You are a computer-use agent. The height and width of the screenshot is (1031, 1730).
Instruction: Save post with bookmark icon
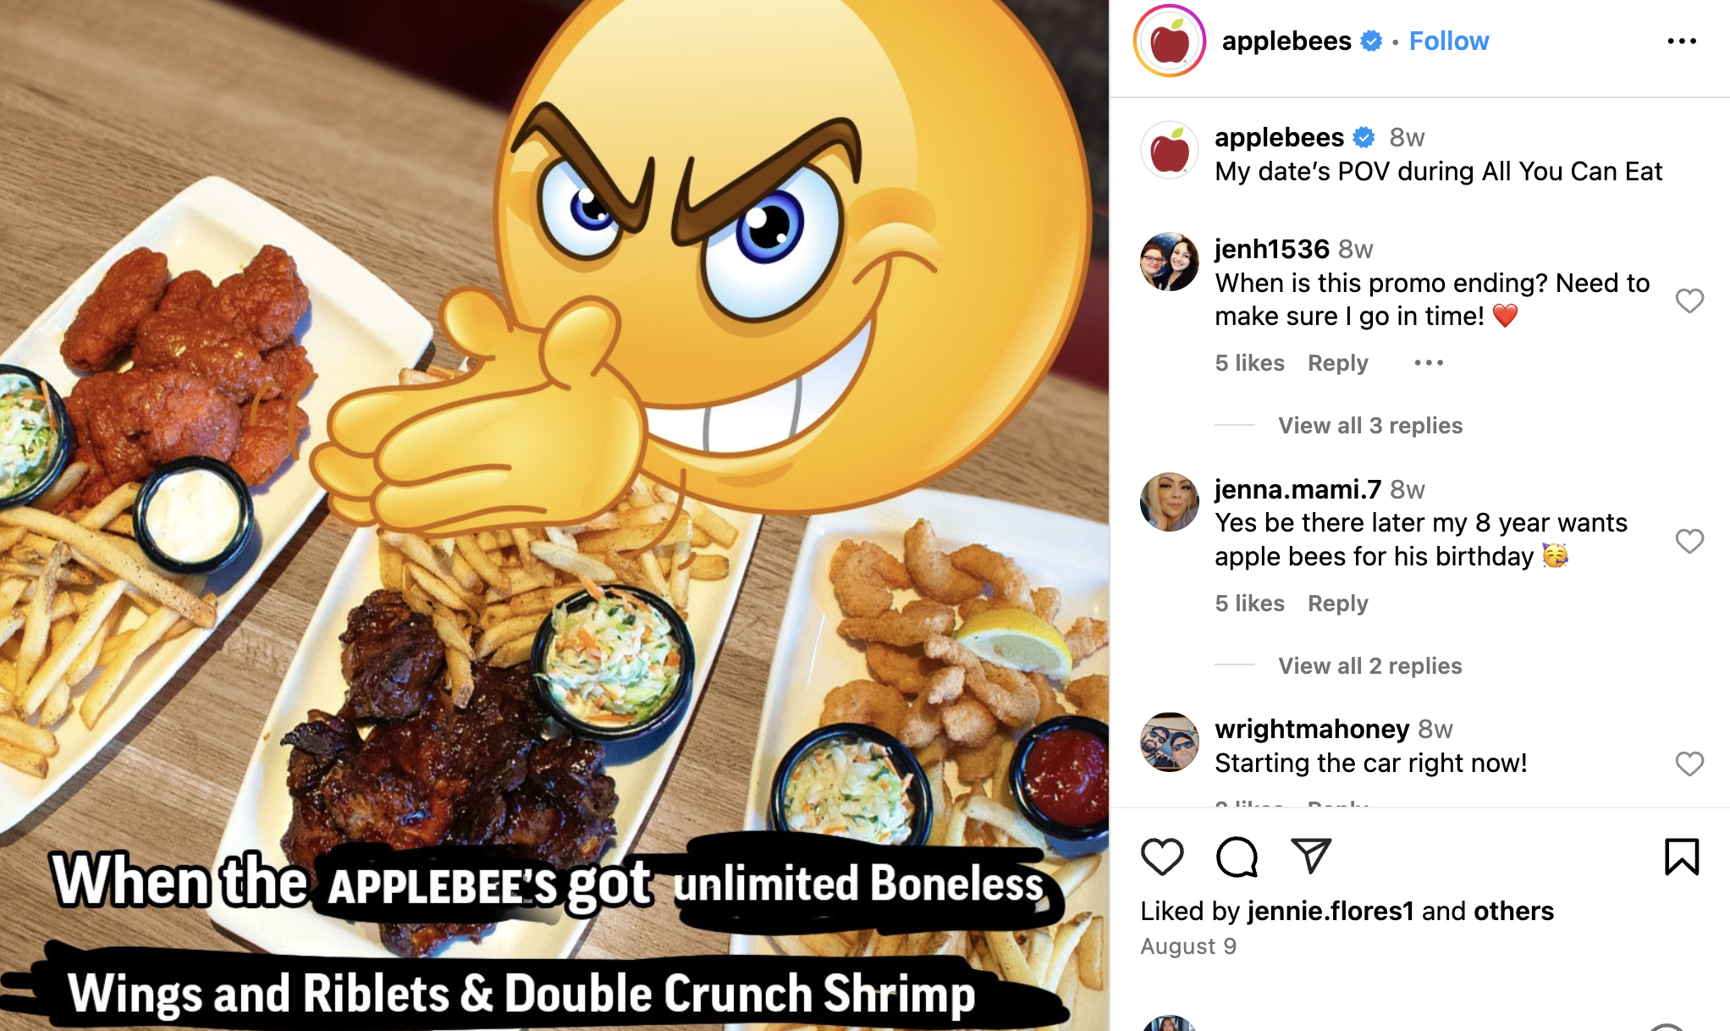1681,857
